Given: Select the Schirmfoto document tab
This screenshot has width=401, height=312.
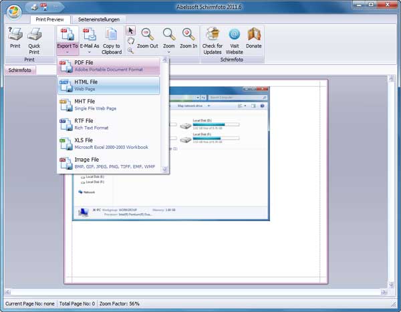Looking at the screenshot, I should 20,70.
